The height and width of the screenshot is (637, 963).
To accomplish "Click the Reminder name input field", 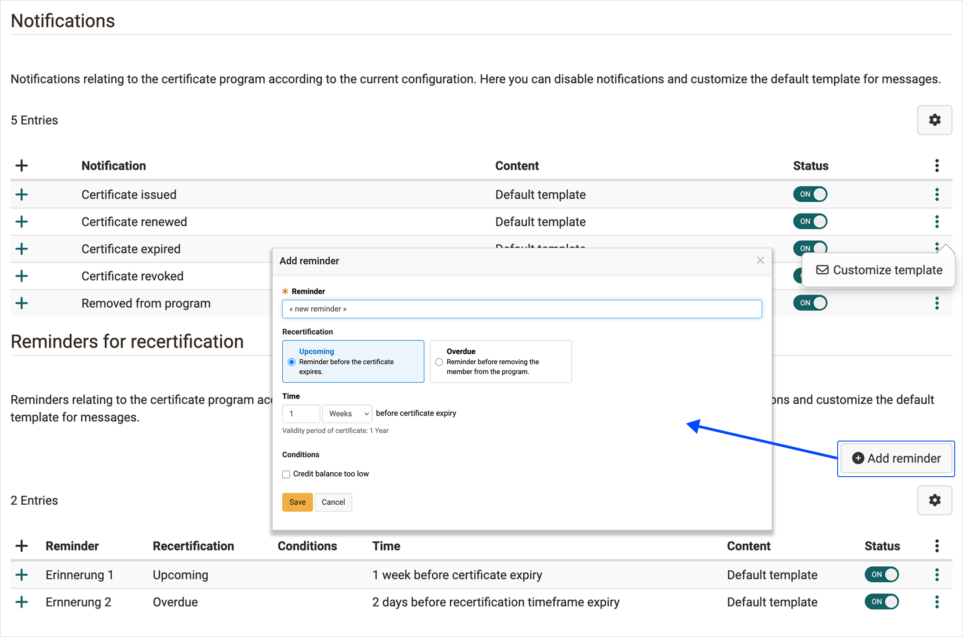I will 522,309.
